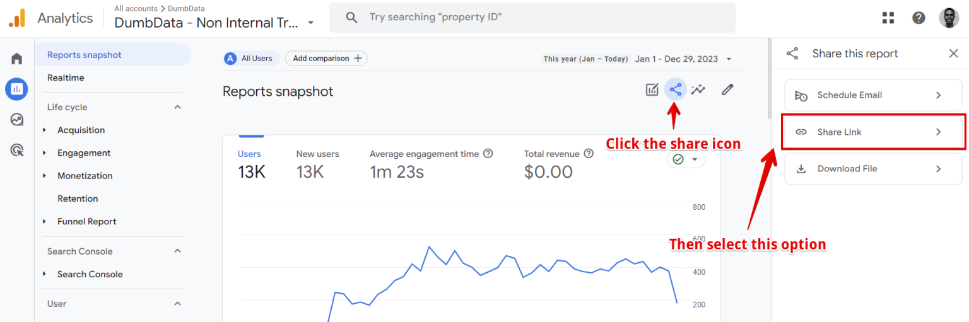The height and width of the screenshot is (322, 969).
Task: Collapse the Search Console section chevron
Action: (177, 251)
